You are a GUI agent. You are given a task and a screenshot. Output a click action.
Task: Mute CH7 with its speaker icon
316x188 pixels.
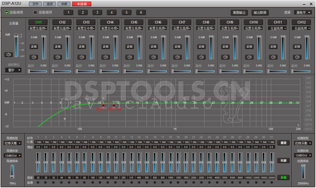(x=177, y=57)
